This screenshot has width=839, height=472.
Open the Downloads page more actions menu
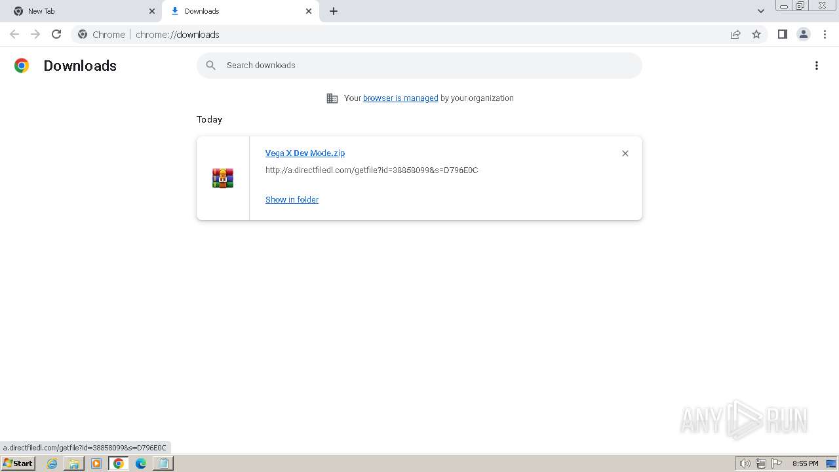817,66
